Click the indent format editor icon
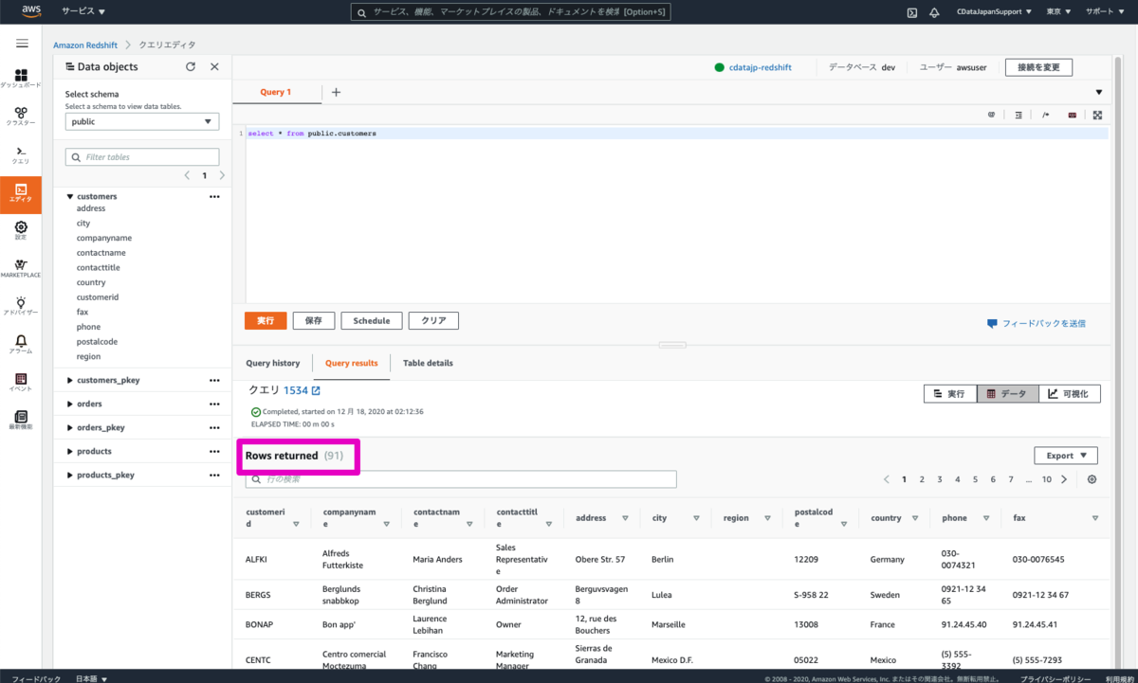1138x683 pixels. click(x=1019, y=115)
